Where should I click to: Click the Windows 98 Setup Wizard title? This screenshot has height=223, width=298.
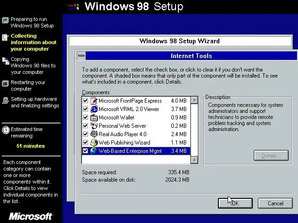[x=179, y=41]
